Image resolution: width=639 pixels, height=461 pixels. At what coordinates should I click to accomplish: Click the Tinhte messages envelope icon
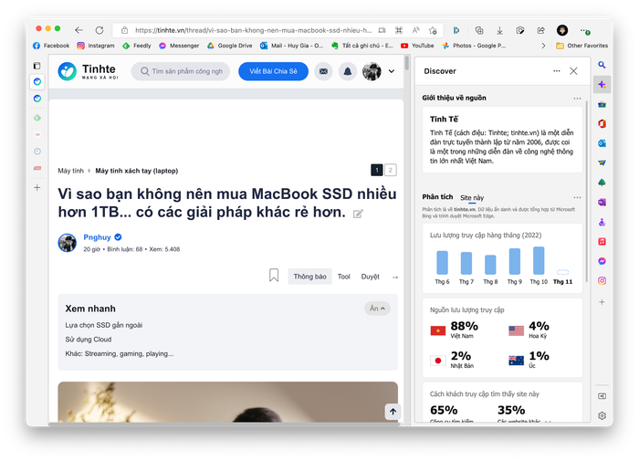(323, 71)
